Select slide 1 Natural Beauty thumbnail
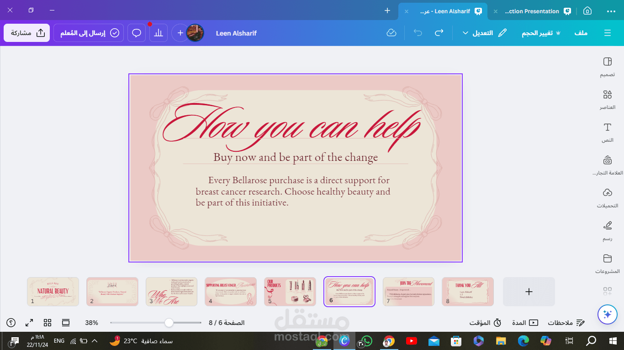624x350 pixels. coord(53,292)
